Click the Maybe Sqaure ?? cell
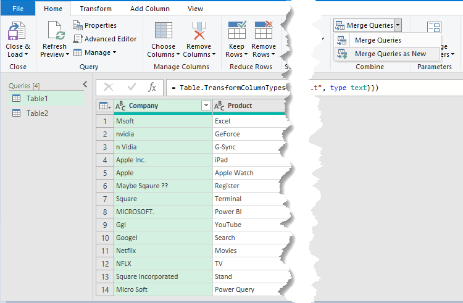Screen dimensions: 463x303 (x=164, y=186)
